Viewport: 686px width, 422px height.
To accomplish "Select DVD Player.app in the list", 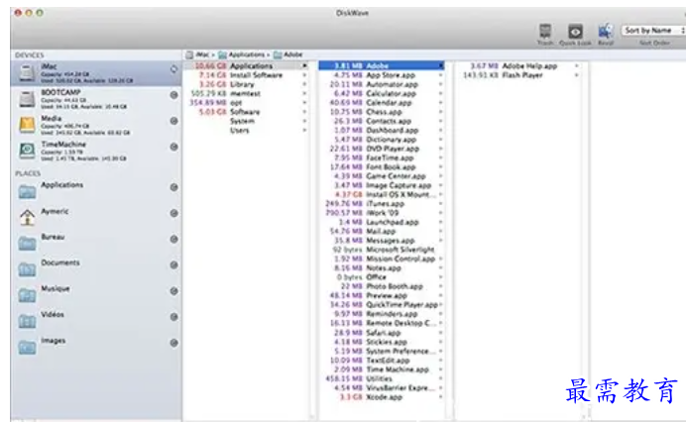I will pos(382,149).
